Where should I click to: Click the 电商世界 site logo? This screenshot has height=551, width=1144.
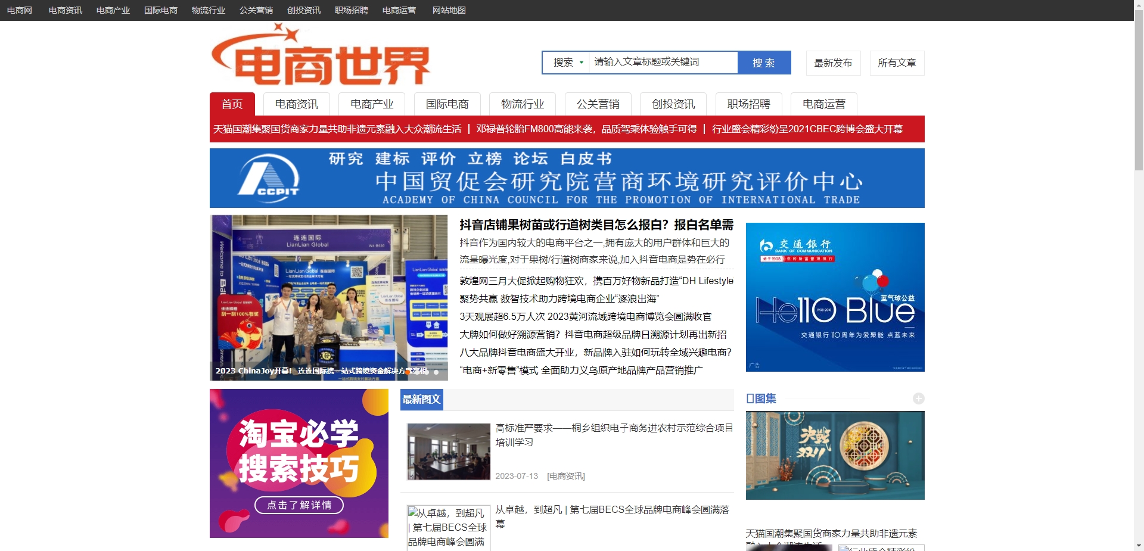tap(321, 55)
